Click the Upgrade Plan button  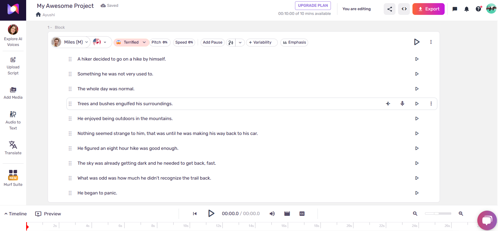(313, 5)
